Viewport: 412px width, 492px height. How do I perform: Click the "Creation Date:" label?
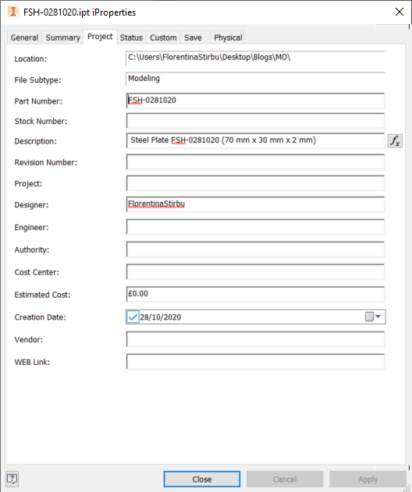click(41, 317)
